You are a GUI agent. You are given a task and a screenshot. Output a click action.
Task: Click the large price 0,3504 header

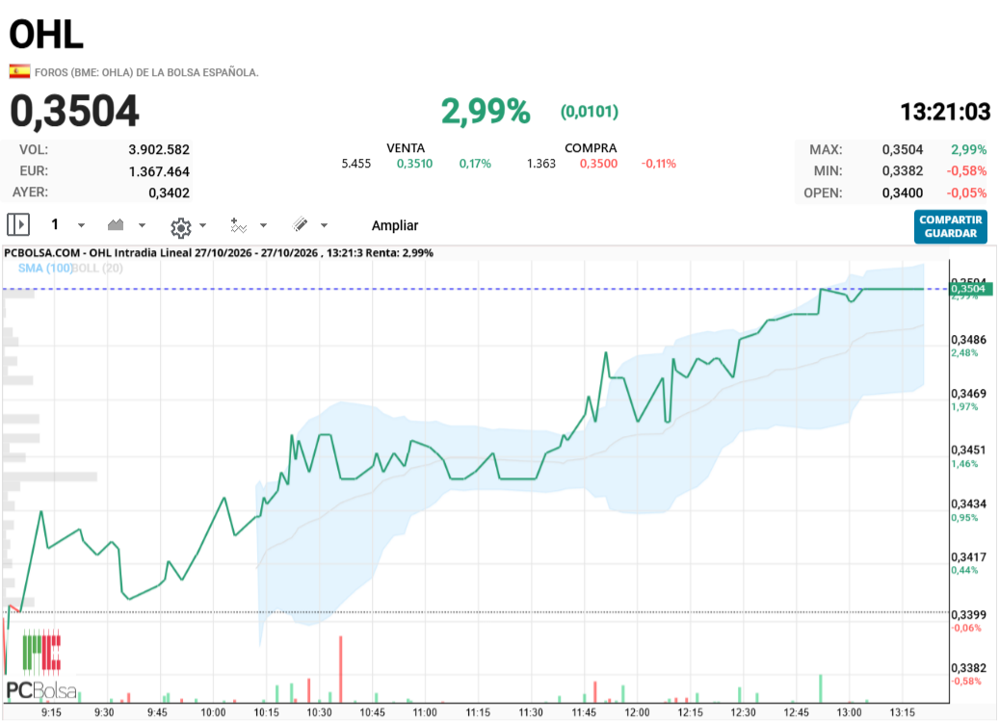pos(74,111)
